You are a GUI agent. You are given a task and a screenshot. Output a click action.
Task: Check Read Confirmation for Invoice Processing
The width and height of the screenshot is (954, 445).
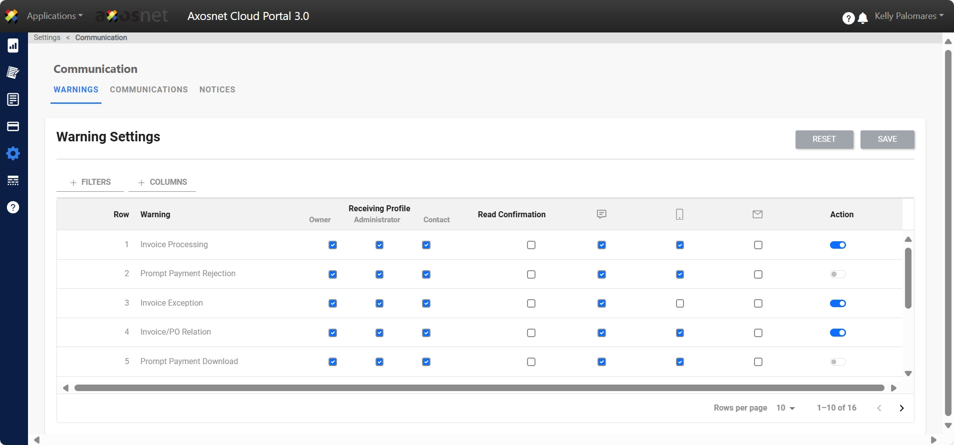531,245
